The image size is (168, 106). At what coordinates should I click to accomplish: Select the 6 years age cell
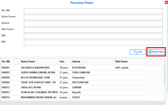tap(65, 97)
